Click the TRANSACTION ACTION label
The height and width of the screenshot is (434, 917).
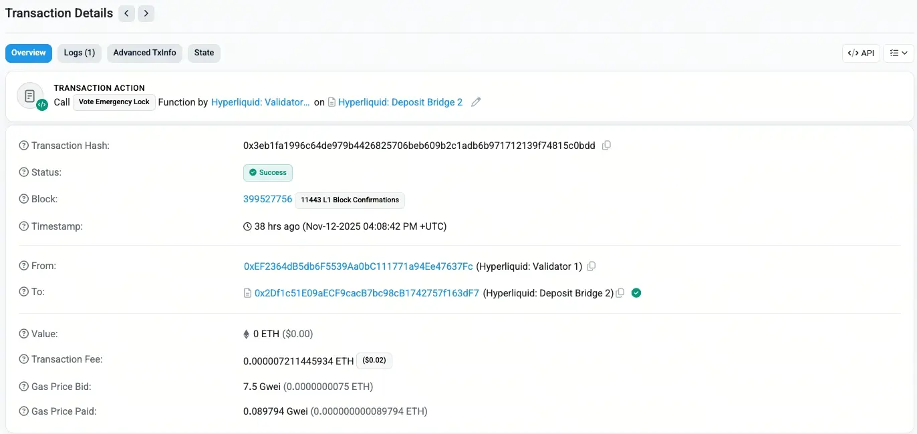pyautogui.click(x=99, y=88)
